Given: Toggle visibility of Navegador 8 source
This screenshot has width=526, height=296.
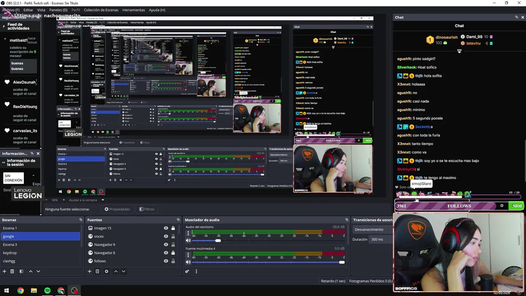Looking at the screenshot, I should pyautogui.click(x=166, y=253).
